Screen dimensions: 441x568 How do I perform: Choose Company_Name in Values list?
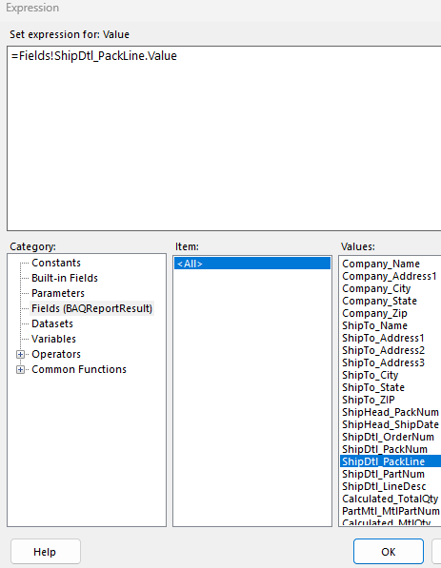point(381,264)
